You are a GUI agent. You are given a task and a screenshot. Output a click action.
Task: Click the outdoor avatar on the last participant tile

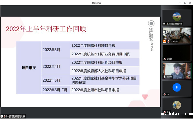click(177, 105)
